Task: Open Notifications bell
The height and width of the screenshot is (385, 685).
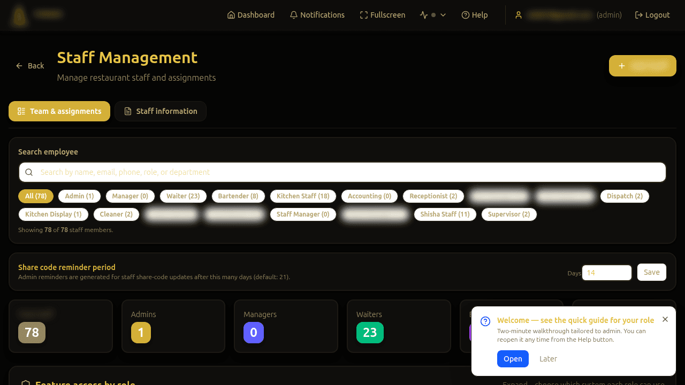Action: (x=317, y=15)
